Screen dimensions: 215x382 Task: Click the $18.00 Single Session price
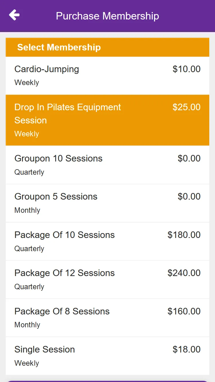pos(187,349)
